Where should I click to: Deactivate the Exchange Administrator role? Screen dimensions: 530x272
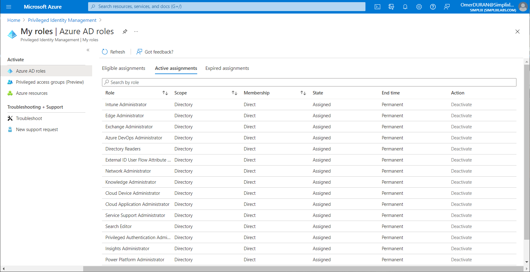click(461, 127)
